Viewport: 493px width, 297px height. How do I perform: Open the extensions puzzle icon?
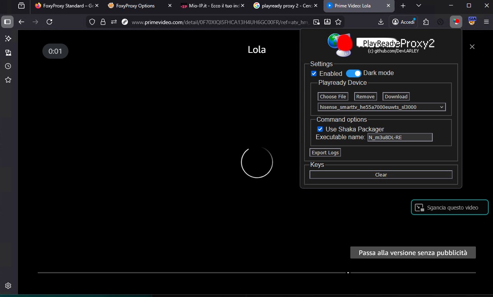click(426, 22)
